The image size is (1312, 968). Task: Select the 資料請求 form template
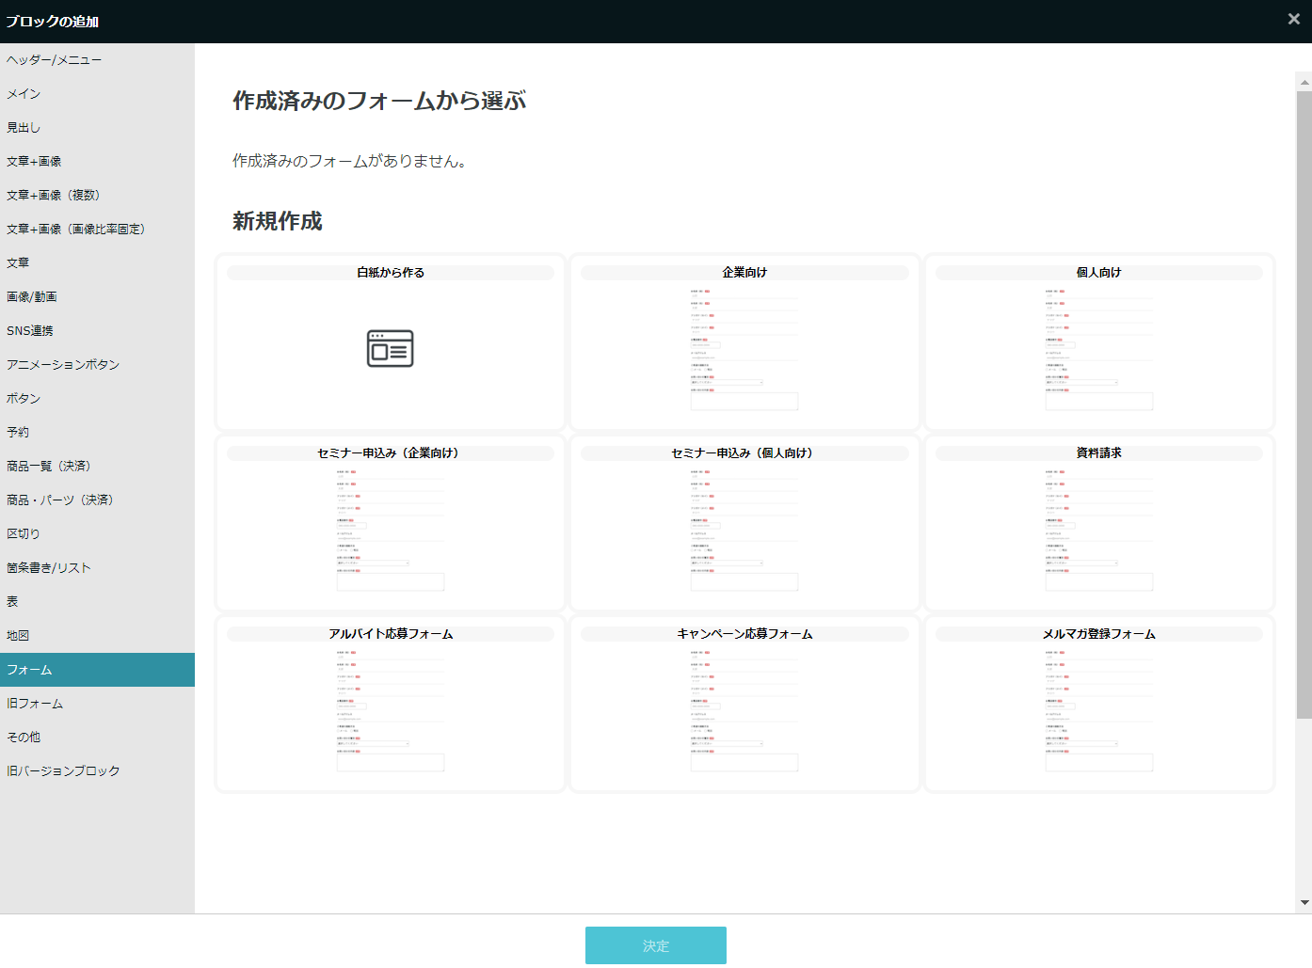tap(1099, 523)
